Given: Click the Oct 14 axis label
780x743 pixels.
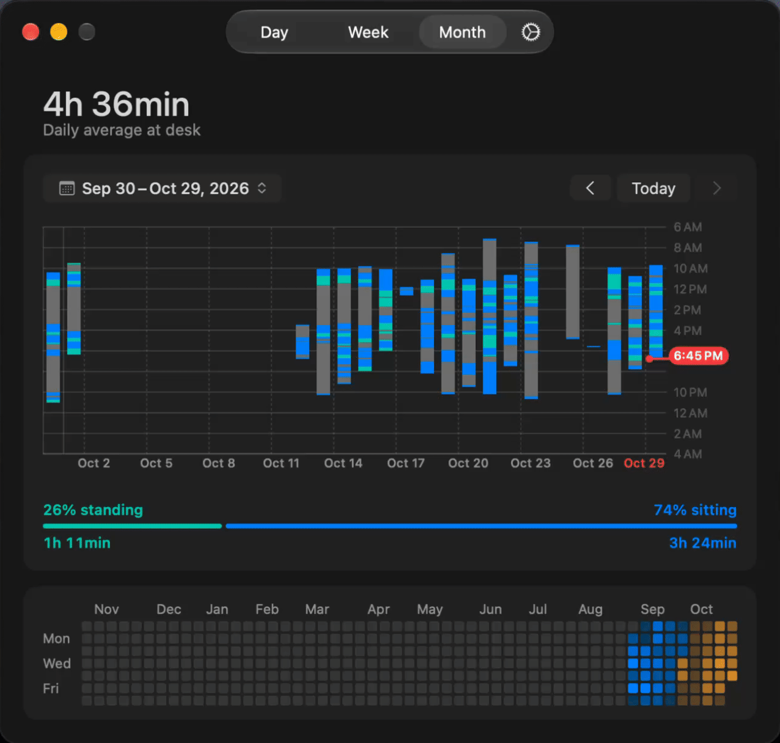Looking at the screenshot, I should coord(343,463).
